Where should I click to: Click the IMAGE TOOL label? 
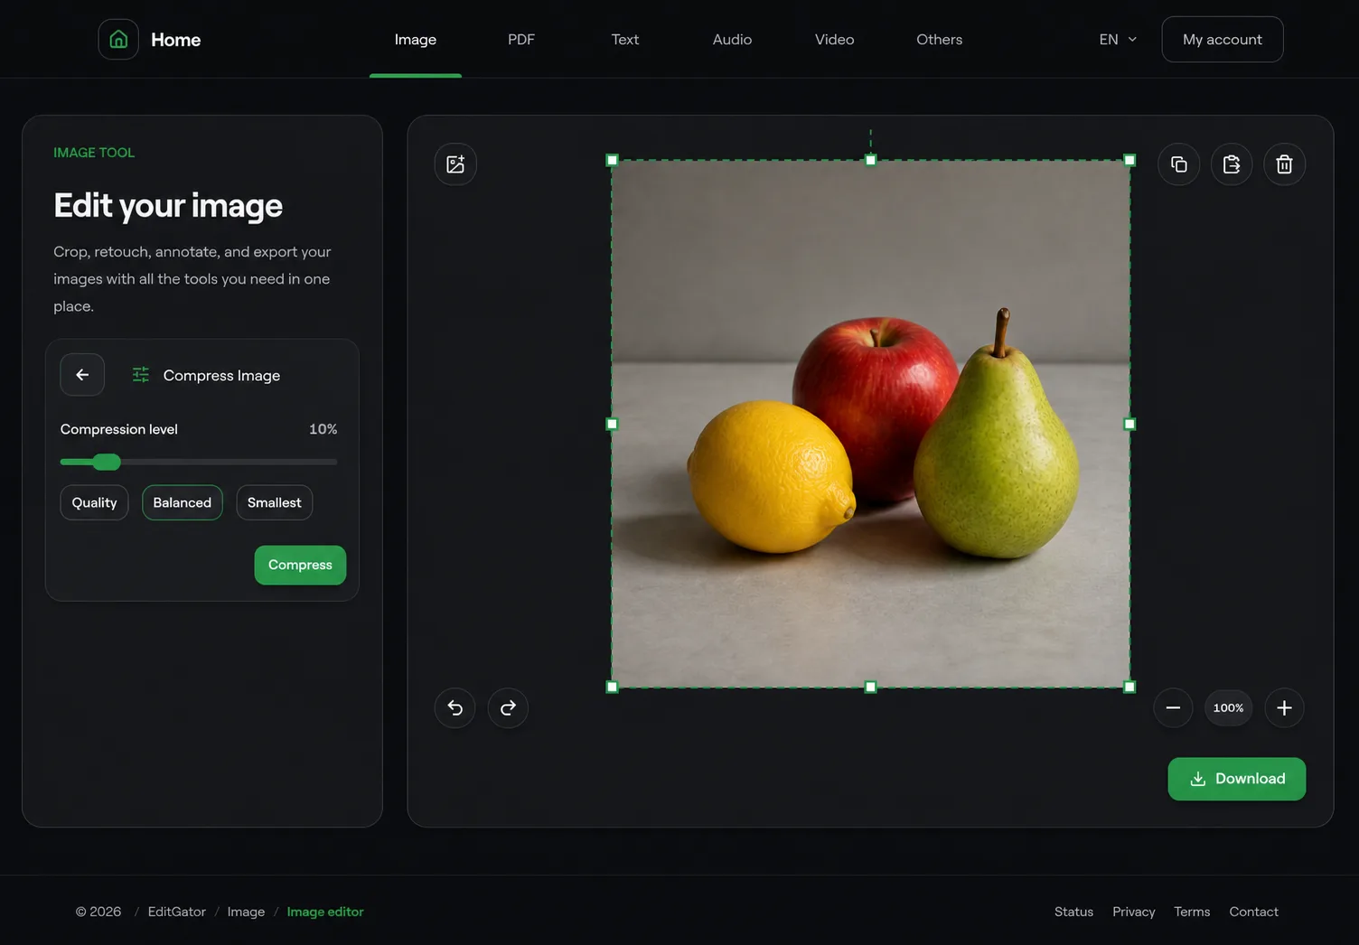pyautogui.click(x=94, y=153)
